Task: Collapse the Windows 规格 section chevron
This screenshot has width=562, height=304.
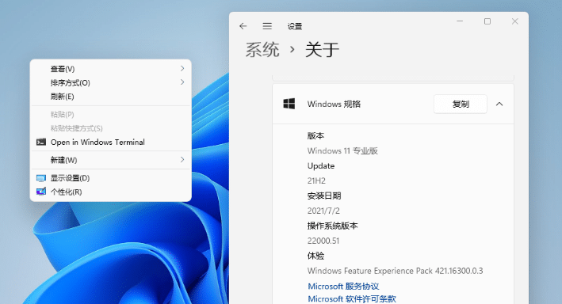Action: [x=499, y=104]
